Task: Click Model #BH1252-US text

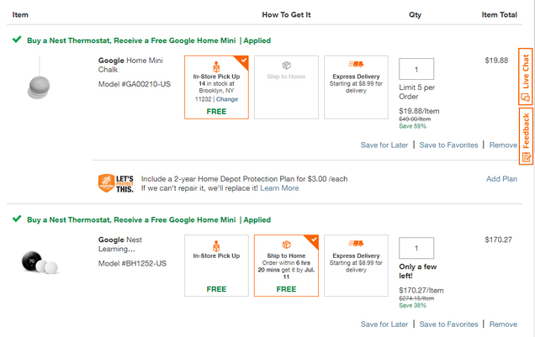Action: pos(132,263)
